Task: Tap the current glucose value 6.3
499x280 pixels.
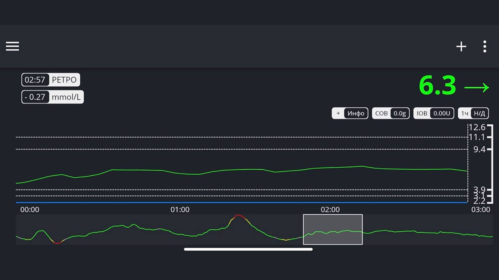Action: pos(437,86)
